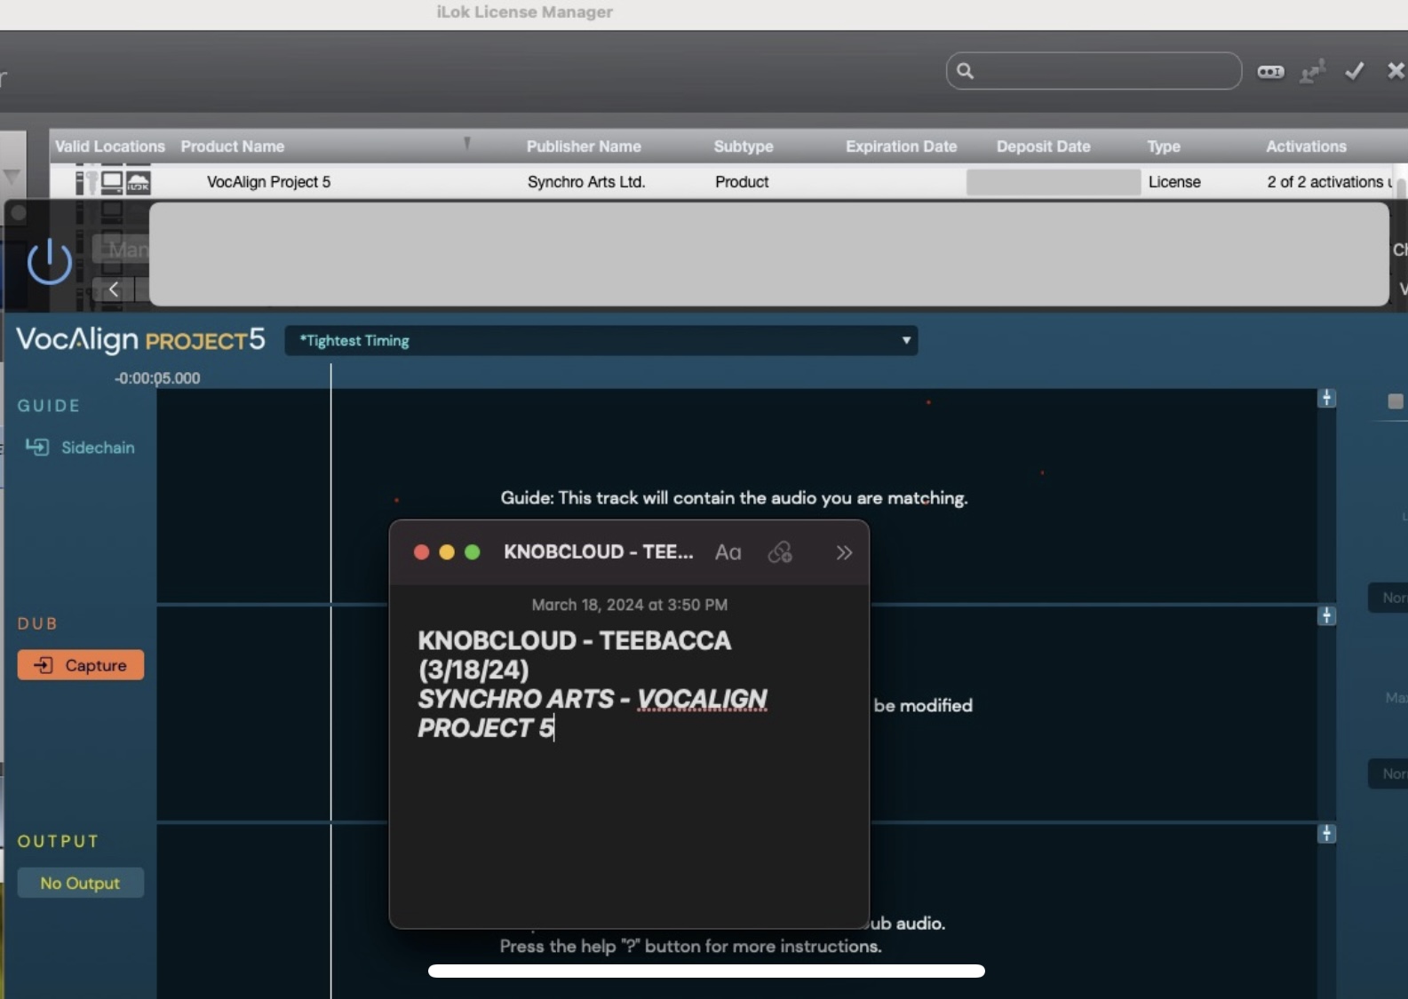1408x999 pixels.
Task: Click the Expiration Date column header
Action: click(901, 147)
